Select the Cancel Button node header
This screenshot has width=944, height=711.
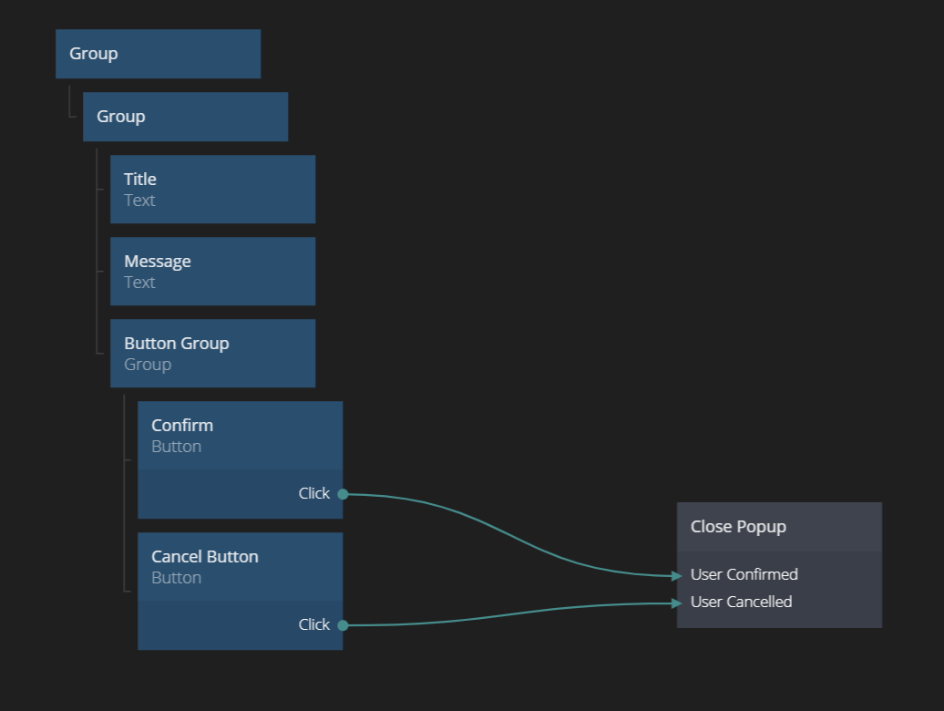point(240,566)
